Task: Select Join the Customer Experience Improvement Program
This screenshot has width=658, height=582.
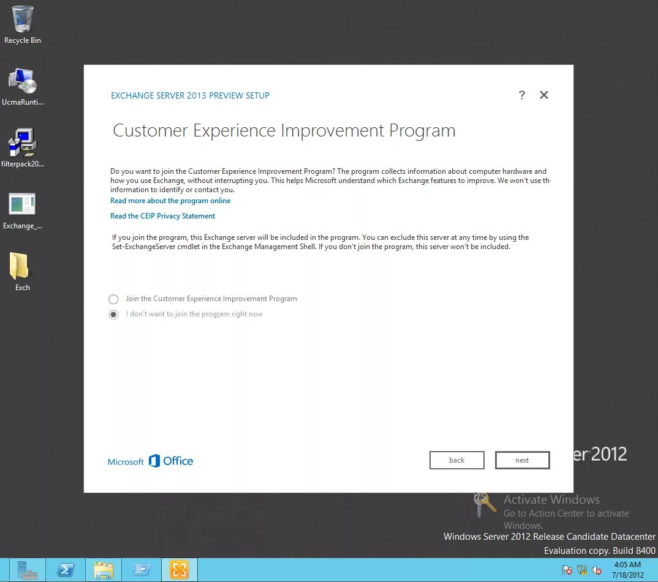Action: coord(203,299)
